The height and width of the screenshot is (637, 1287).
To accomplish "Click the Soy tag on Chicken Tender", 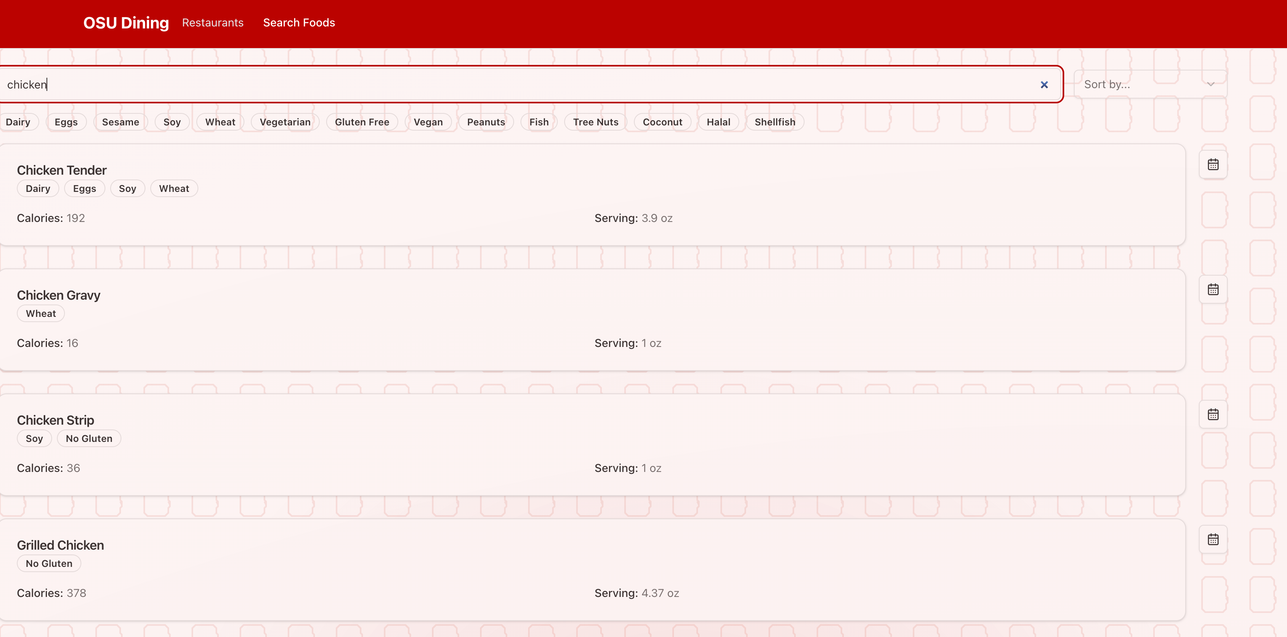I will click(x=127, y=188).
